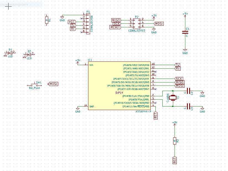Select the R1 resistor symbol
This screenshot has width=228, height=171.
pyautogui.click(x=47, y=20)
